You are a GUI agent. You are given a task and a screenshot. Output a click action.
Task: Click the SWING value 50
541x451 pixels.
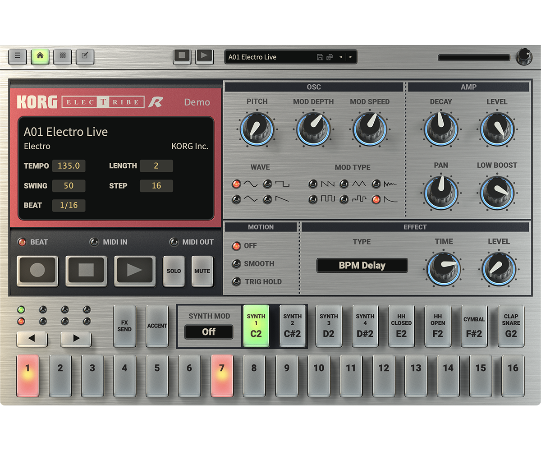[69, 185]
